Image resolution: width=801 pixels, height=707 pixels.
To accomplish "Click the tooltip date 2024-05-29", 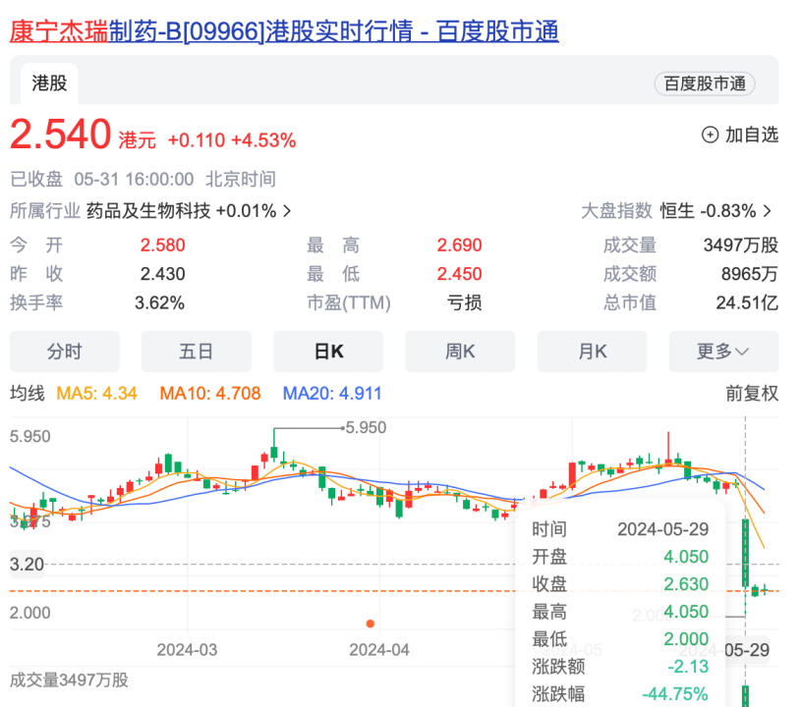I will 663,529.
